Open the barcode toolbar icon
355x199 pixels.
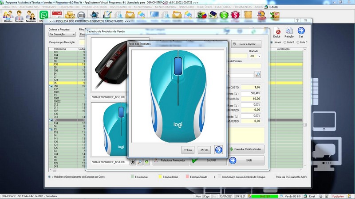pos(81,15)
